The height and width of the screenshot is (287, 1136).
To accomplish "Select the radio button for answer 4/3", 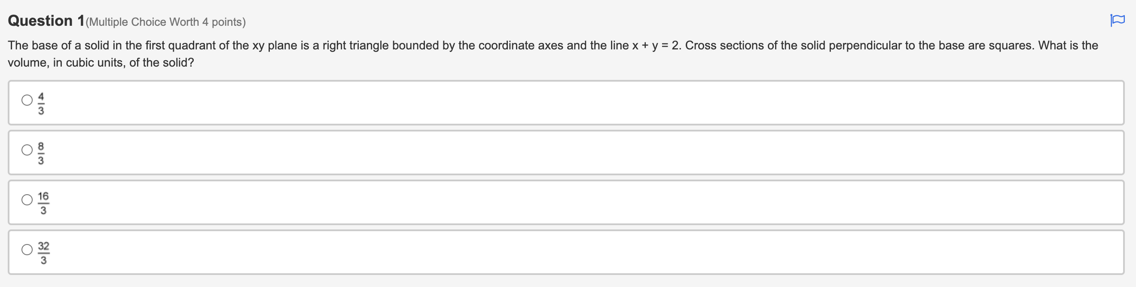I will (27, 100).
